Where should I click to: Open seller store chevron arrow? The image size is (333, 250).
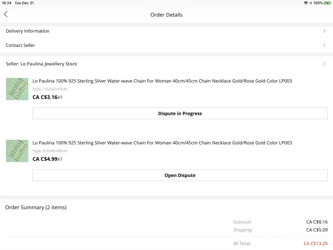(324, 64)
